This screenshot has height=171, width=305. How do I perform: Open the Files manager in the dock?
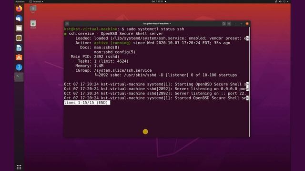(19, 28)
